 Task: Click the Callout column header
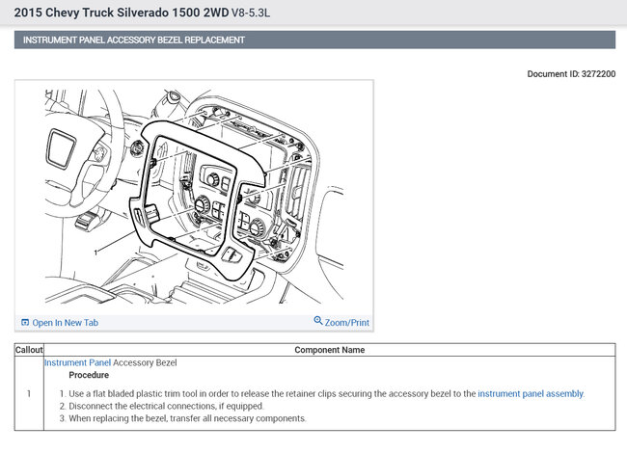[x=29, y=350]
